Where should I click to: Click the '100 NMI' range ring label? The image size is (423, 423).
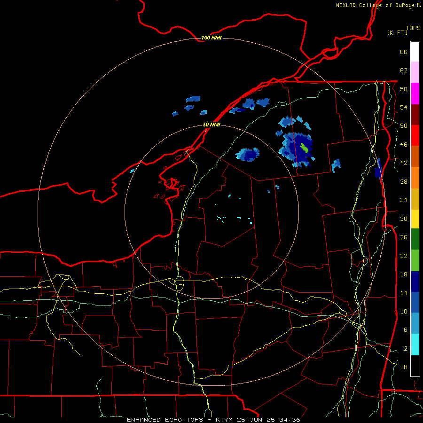[211, 38]
